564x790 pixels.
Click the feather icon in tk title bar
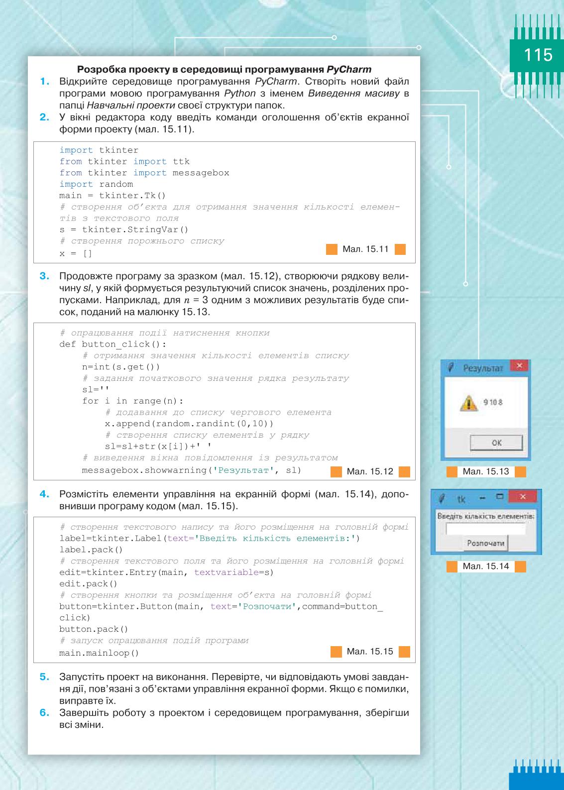click(x=441, y=498)
